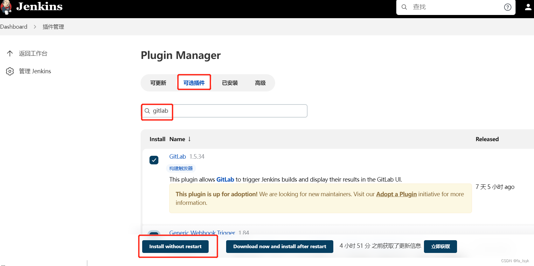Switch to 可更新 tab
The width and height of the screenshot is (534, 266).
point(158,83)
